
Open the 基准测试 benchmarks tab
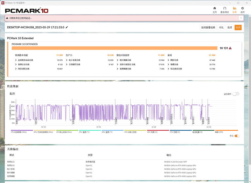click(x=225, y=10)
